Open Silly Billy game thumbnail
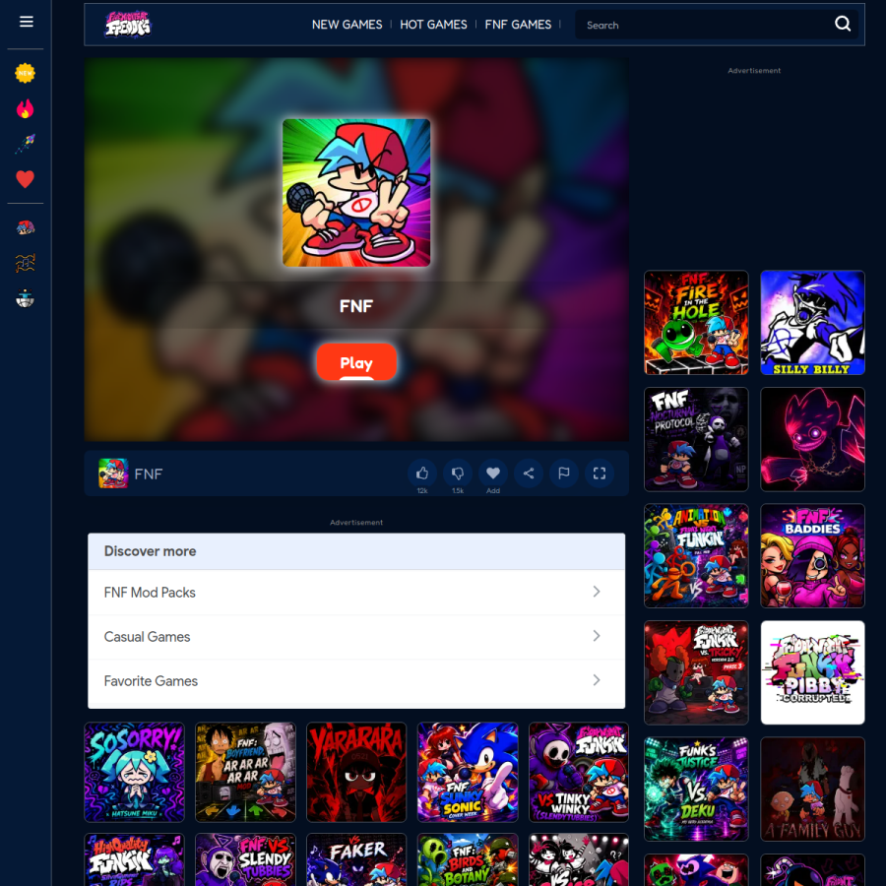This screenshot has width=886, height=886. pyautogui.click(x=812, y=323)
